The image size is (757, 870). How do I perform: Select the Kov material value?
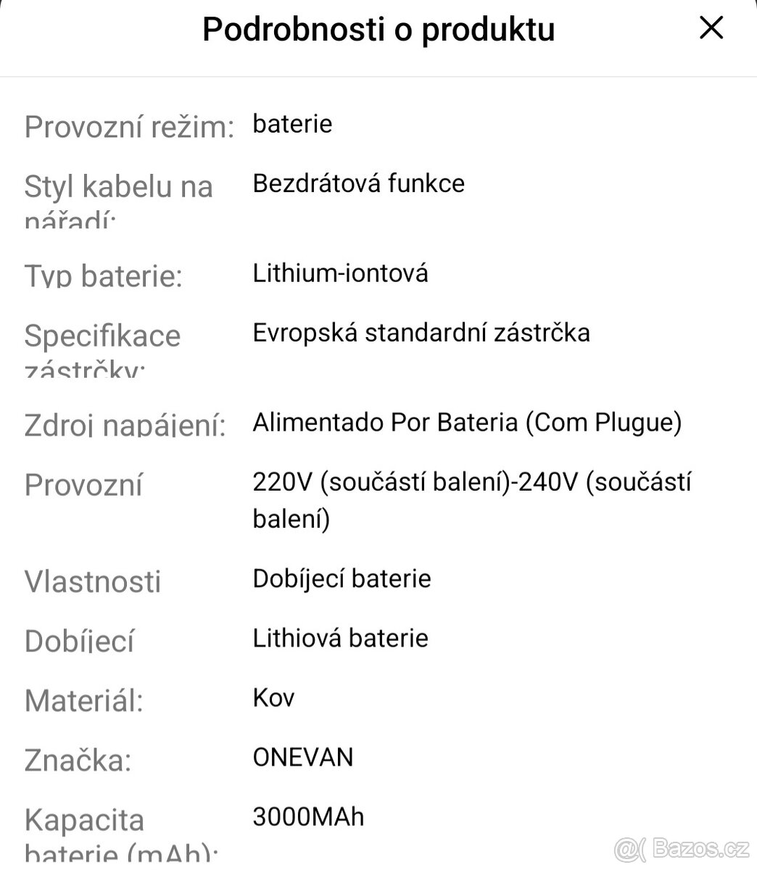[273, 697]
